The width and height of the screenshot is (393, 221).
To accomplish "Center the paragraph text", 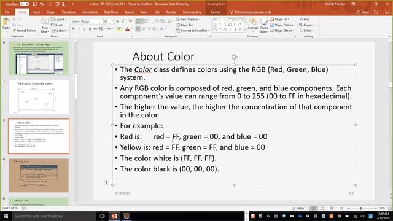I will coord(144,29).
